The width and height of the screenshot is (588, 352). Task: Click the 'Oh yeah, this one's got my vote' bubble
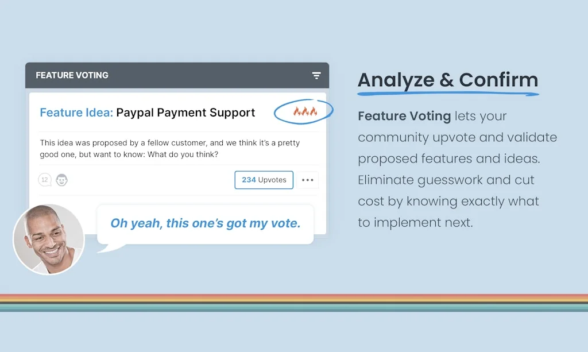tap(205, 223)
